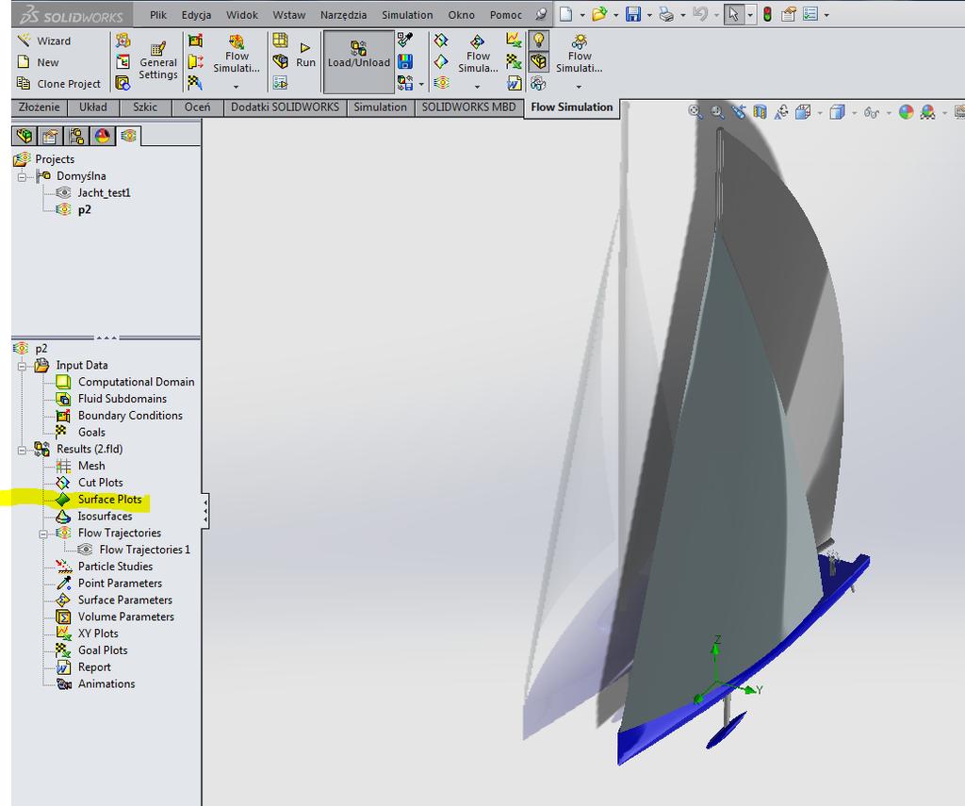Open the Narzędzia menu
965x806 pixels.
pos(343,15)
